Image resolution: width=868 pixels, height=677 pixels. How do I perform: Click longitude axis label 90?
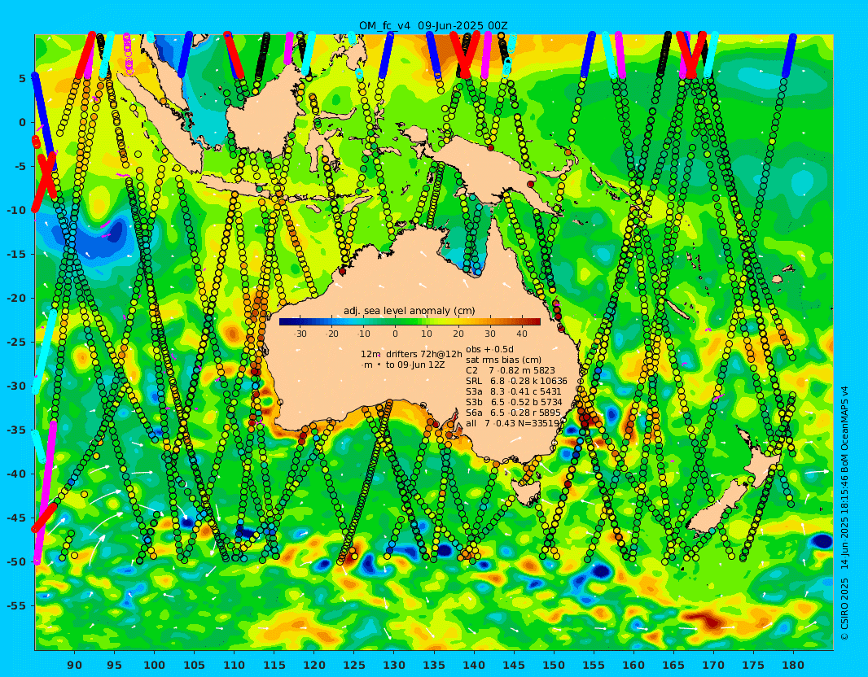click(74, 666)
